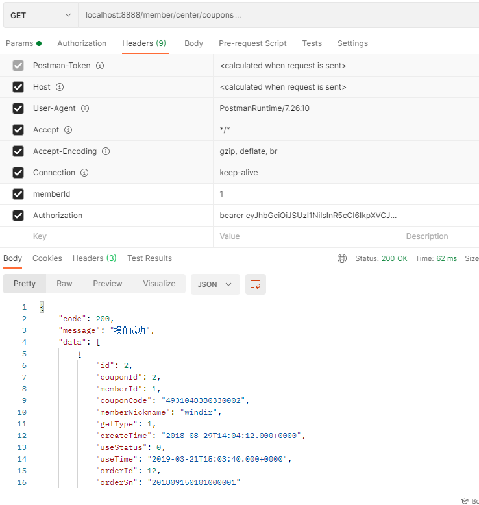This screenshot has height=505, width=479.
Task: Click the info icon beside Host header
Action: point(60,87)
